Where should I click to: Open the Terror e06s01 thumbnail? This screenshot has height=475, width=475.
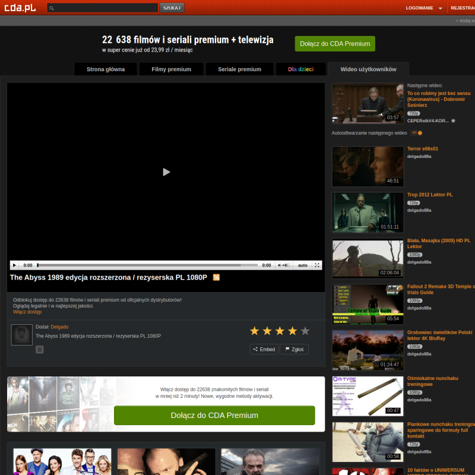click(368, 167)
